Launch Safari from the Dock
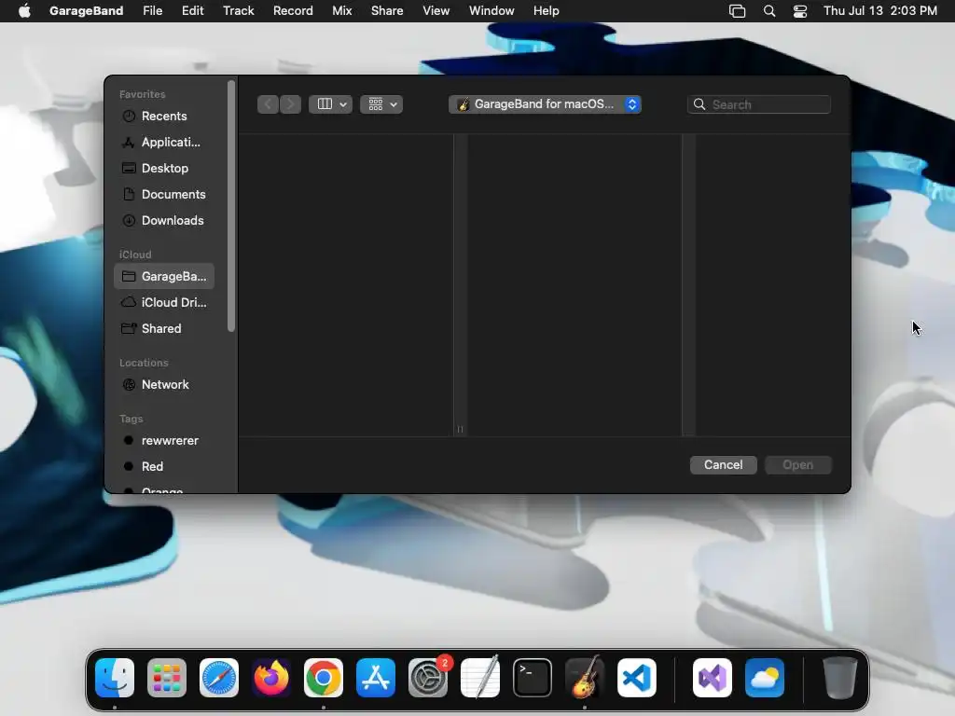This screenshot has height=716, width=955. [219, 678]
